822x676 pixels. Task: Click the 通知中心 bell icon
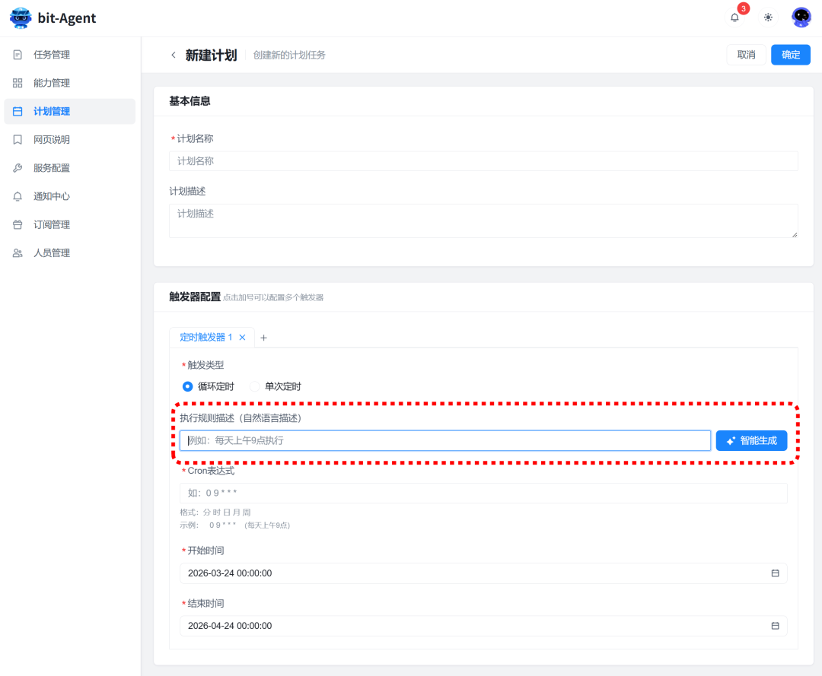point(18,196)
